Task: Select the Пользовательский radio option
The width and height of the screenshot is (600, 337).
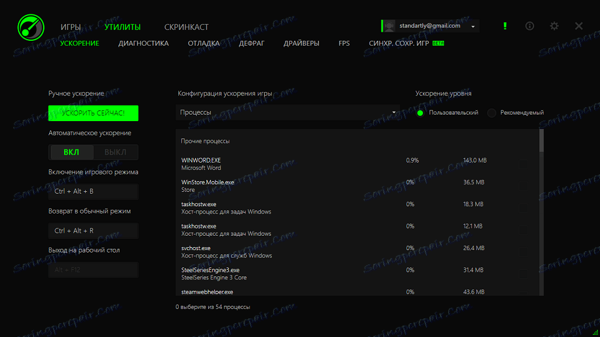Action: point(420,113)
